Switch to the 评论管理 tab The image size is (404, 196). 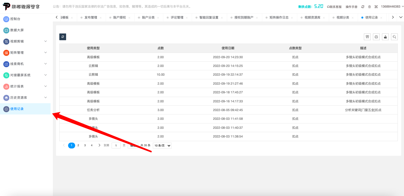(x=177, y=17)
